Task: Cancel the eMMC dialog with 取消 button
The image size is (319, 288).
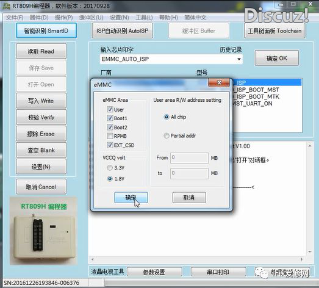Action: (189, 198)
